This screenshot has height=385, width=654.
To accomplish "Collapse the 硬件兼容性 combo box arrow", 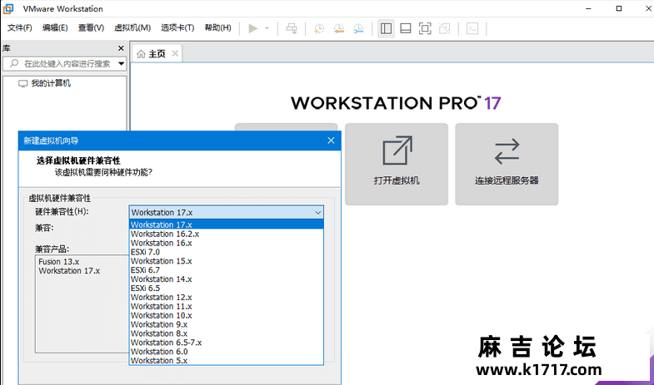I will tap(317, 213).
